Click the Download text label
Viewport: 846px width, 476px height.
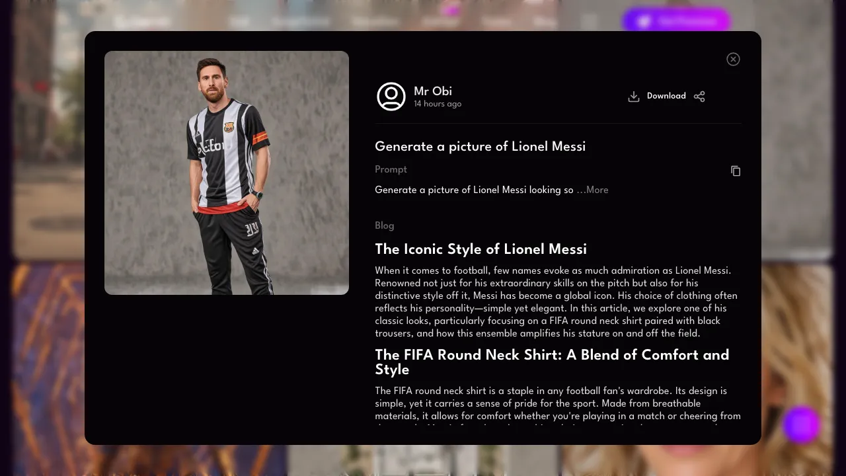click(x=666, y=96)
